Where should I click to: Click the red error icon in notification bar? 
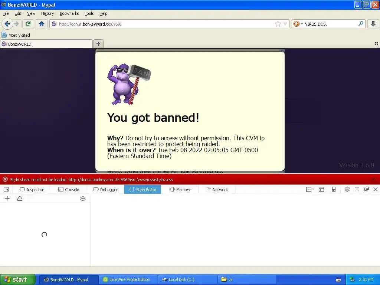[5, 179]
